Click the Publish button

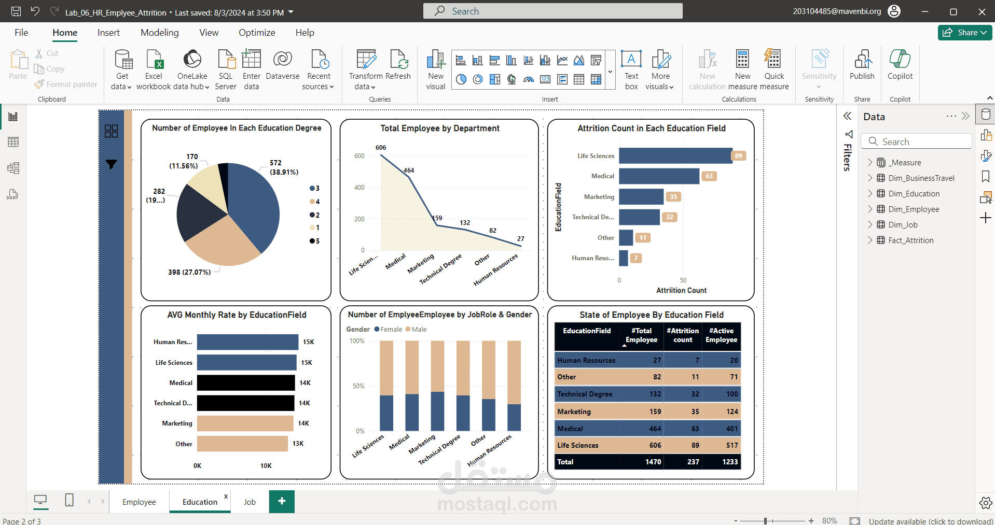coord(862,65)
